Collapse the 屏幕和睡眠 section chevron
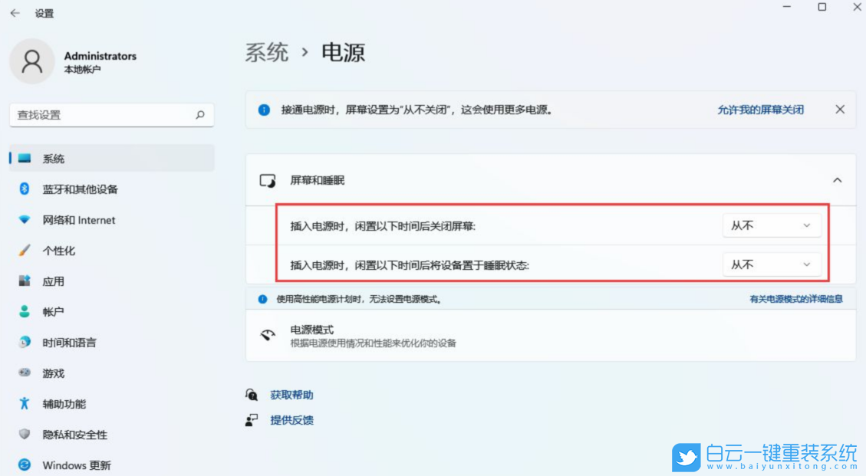 click(837, 180)
